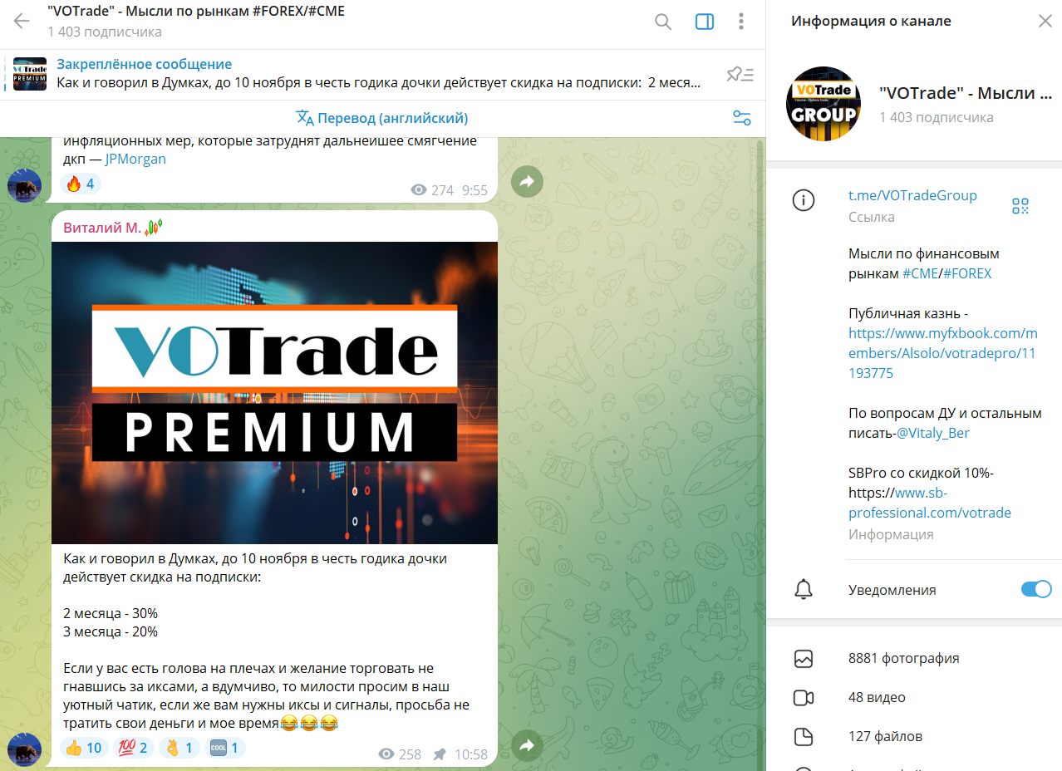Image resolution: width=1062 pixels, height=771 pixels.
Task: Open the t.me/VOTradeGroup link
Action: coord(912,195)
